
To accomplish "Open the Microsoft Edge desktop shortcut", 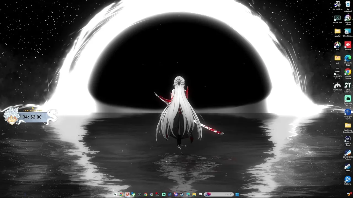I will [348, 60].
